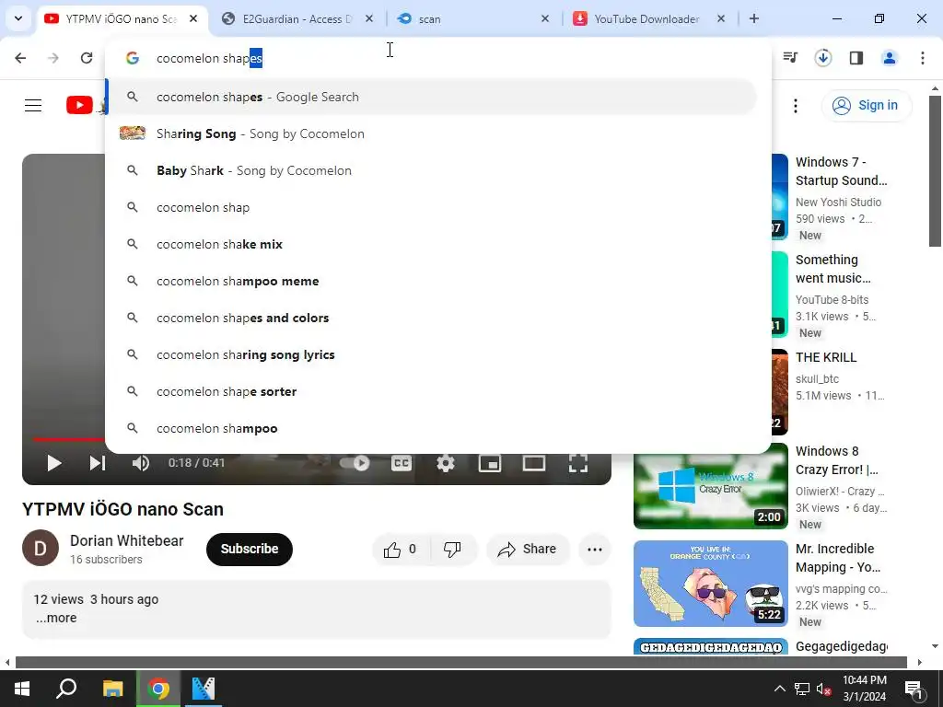Open a new browser tab
The width and height of the screenshot is (943, 707).
click(754, 18)
